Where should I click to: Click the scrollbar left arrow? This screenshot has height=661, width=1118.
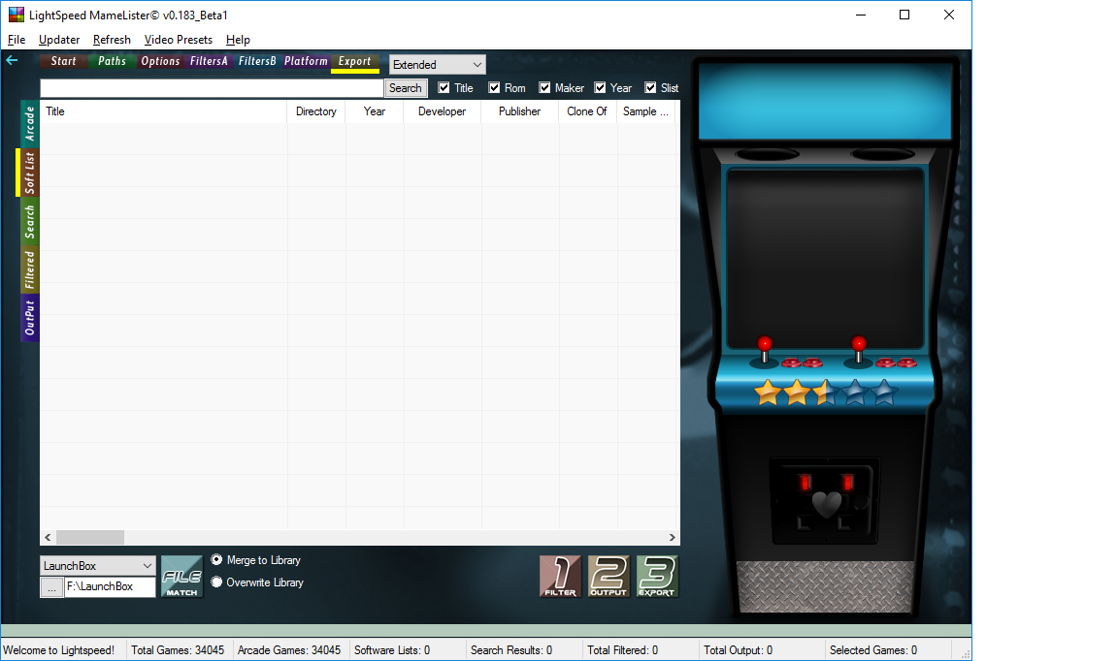[48, 537]
